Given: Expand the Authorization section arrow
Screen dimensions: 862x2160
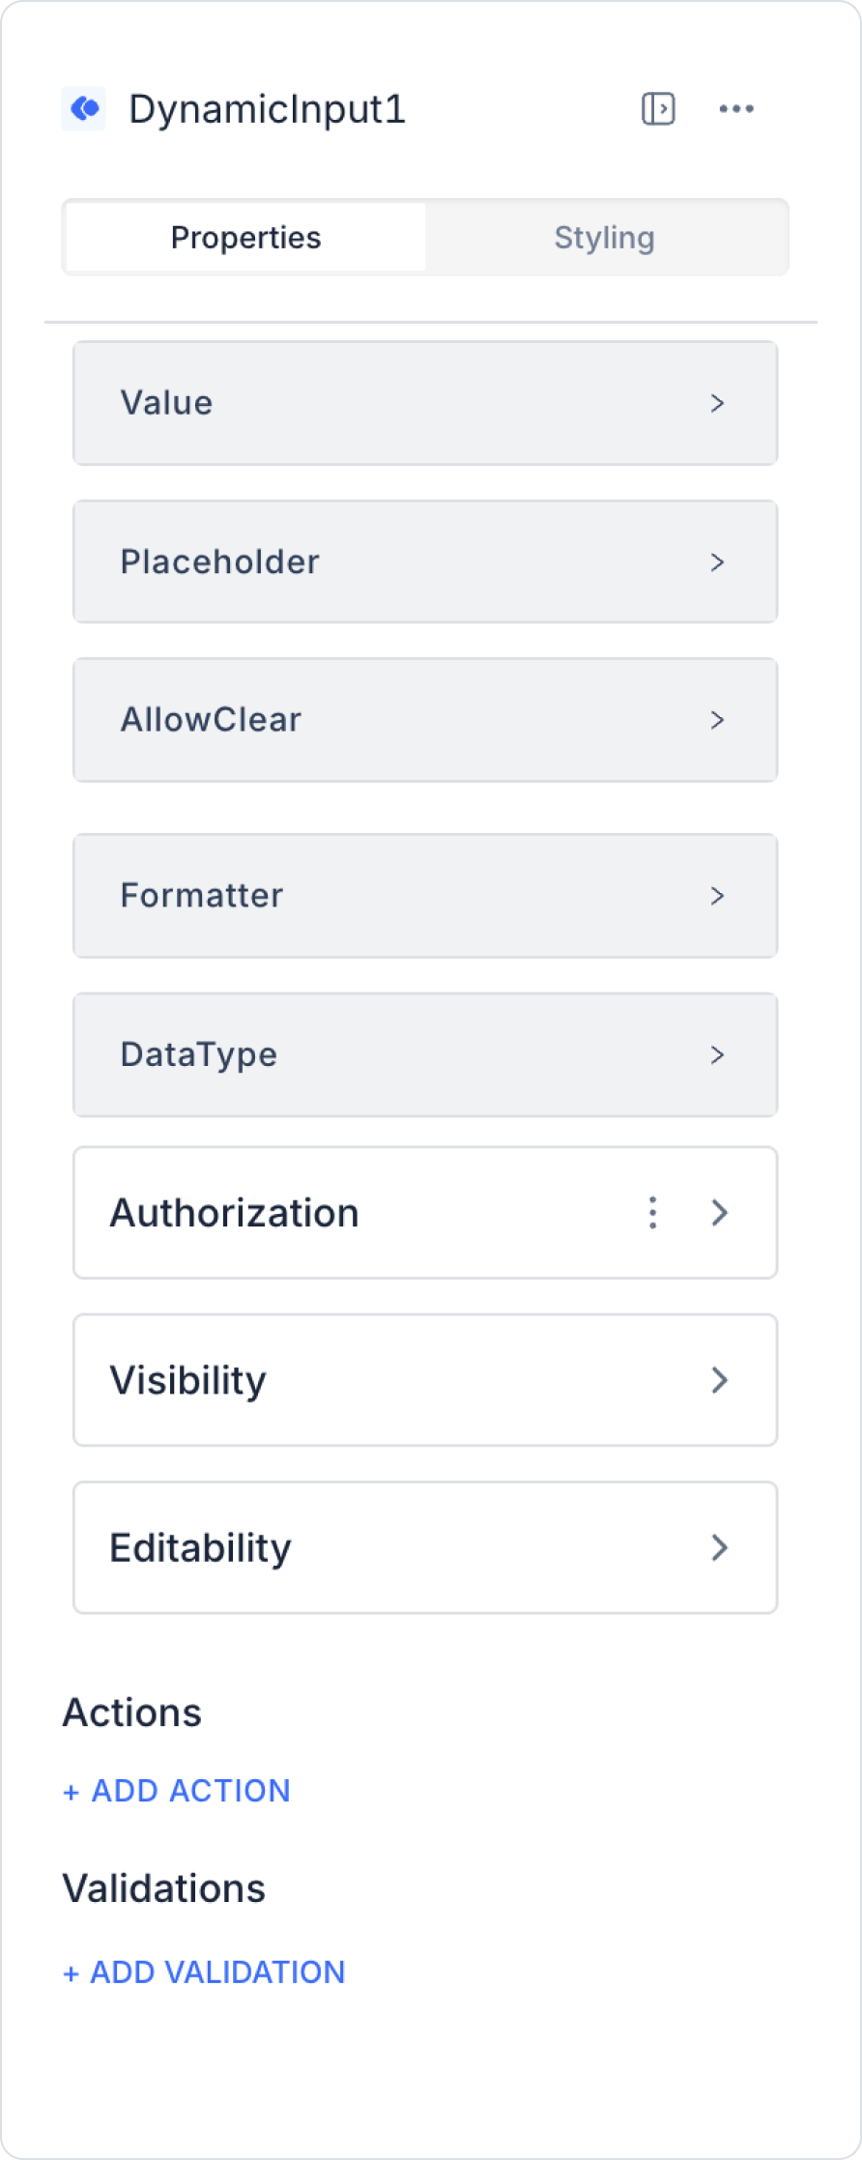Looking at the screenshot, I should click(x=720, y=1212).
